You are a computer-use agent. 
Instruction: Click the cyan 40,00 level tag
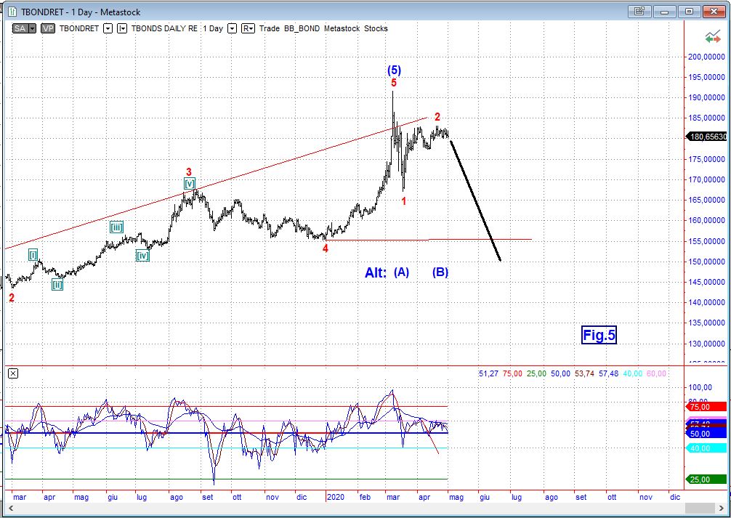pyautogui.click(x=707, y=448)
